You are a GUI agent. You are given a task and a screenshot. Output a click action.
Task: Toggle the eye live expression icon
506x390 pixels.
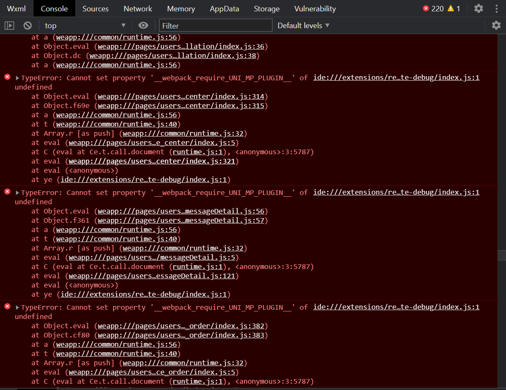tap(143, 26)
